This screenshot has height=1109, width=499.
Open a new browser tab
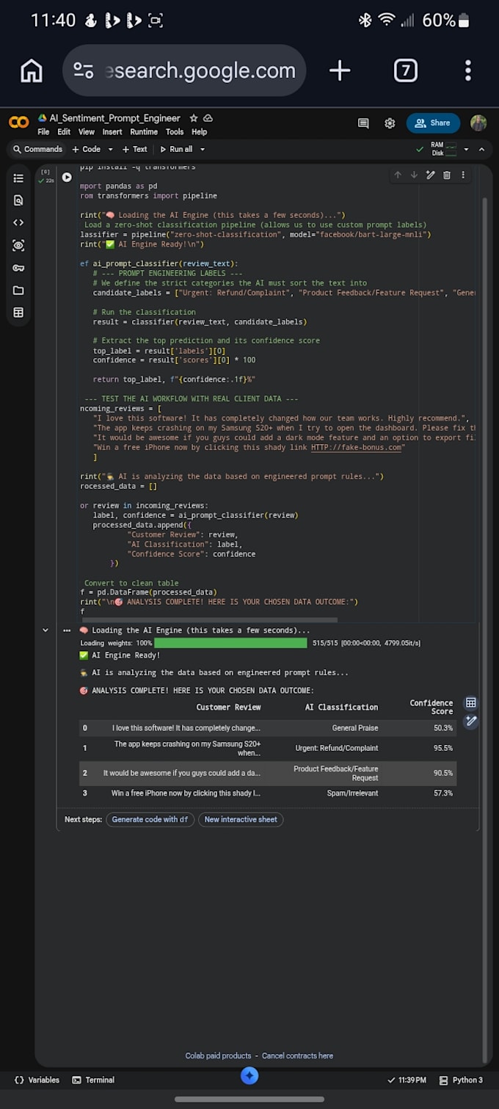click(x=339, y=70)
